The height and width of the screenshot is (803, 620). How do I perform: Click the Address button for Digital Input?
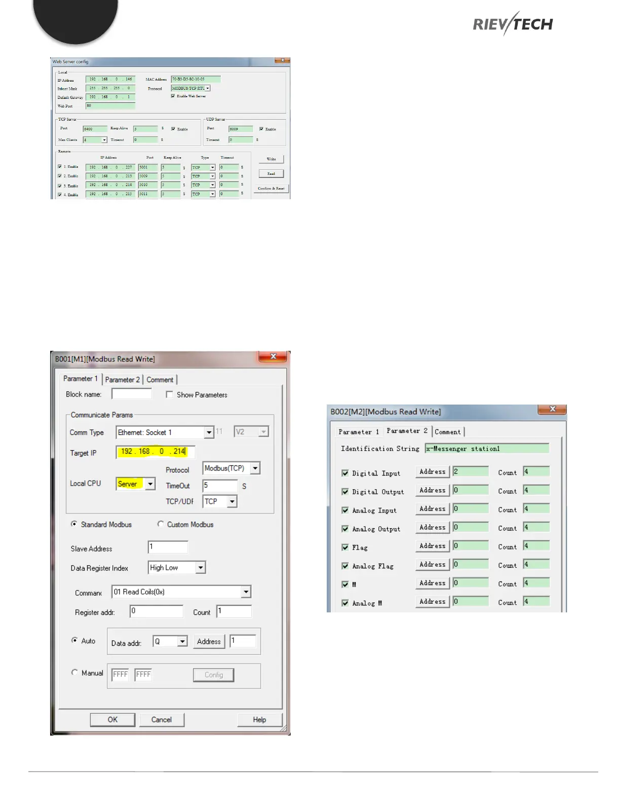[433, 471]
